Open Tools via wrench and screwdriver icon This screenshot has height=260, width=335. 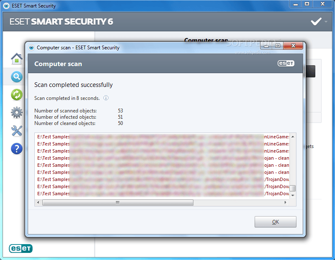click(x=17, y=130)
